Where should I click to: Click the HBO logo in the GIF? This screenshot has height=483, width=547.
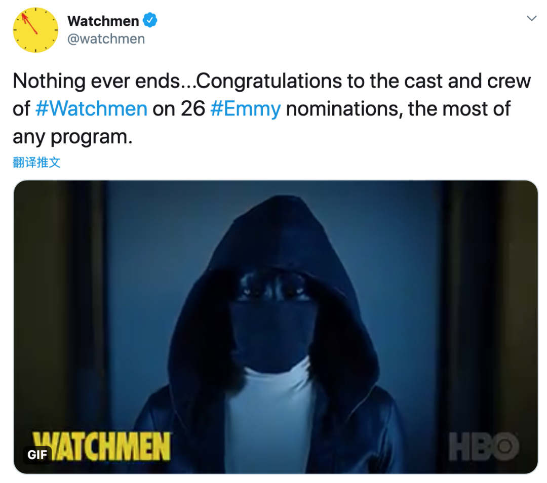coord(484,447)
